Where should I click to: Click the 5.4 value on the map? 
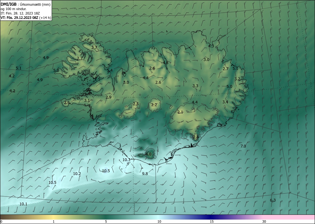(x=110, y=70)
